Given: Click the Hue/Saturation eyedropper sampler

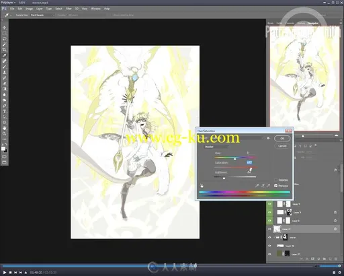Looking at the screenshot, I should point(257,186).
